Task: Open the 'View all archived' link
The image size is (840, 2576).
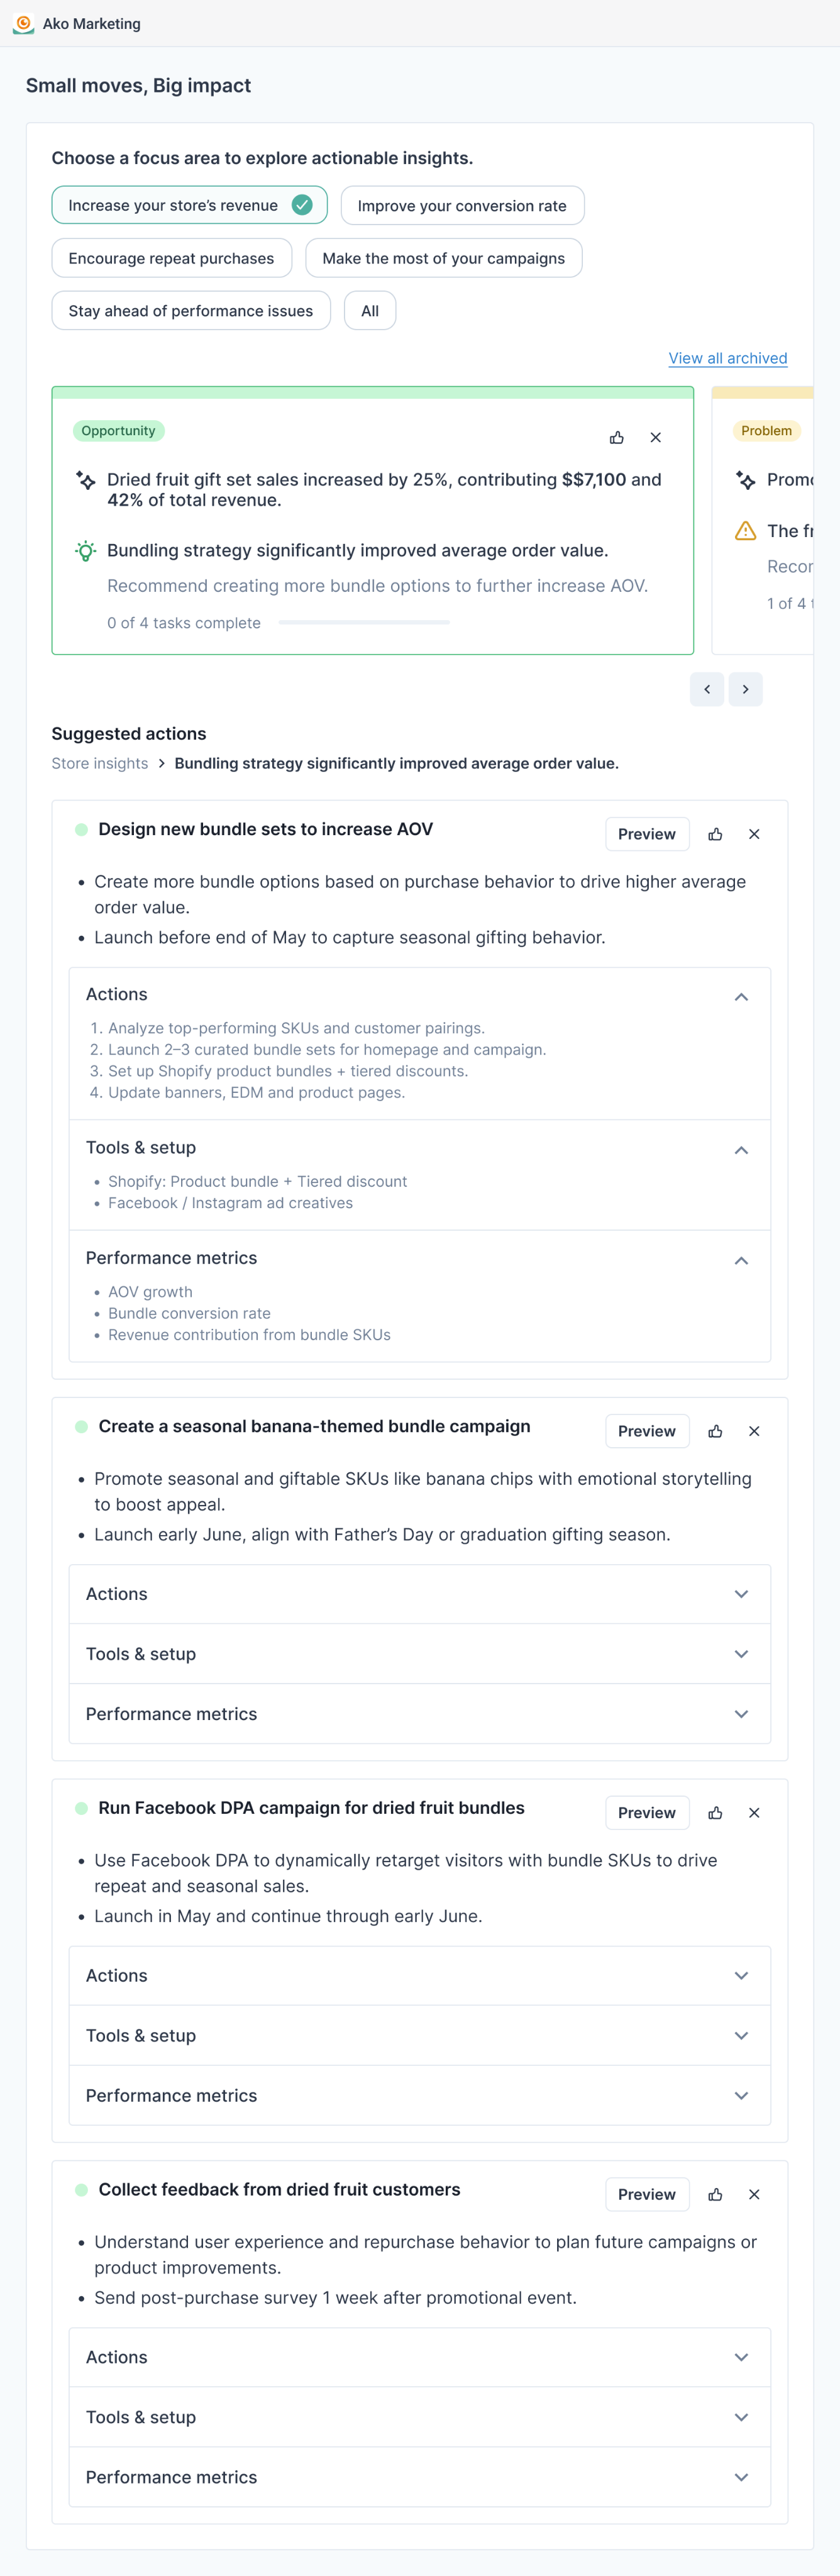Action: (x=727, y=358)
